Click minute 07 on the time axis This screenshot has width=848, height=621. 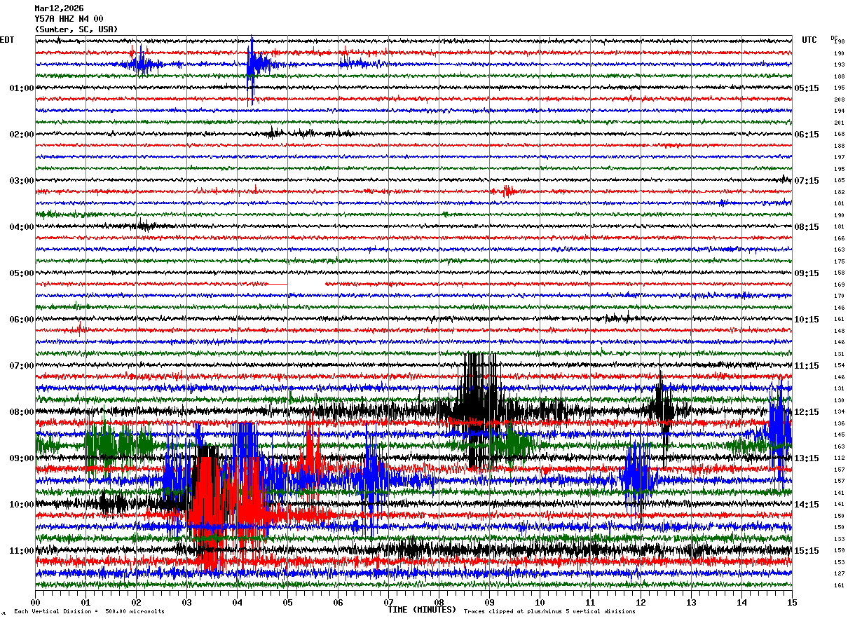pyautogui.click(x=388, y=602)
